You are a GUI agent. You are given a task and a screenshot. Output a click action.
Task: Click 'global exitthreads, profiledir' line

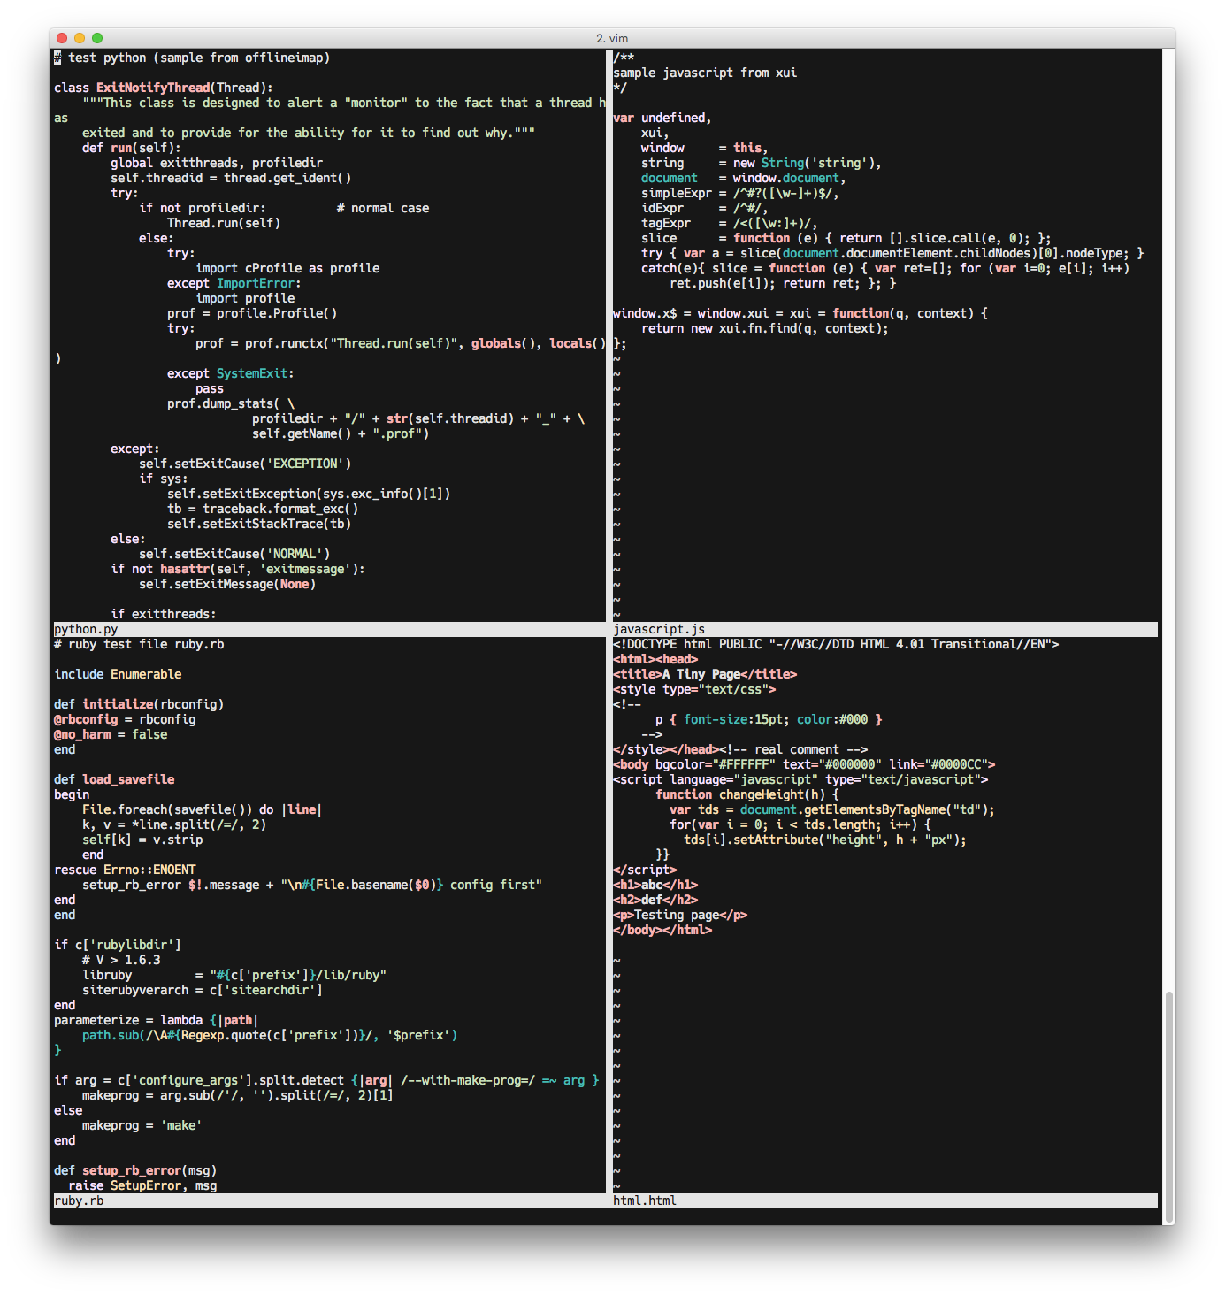tap(217, 163)
